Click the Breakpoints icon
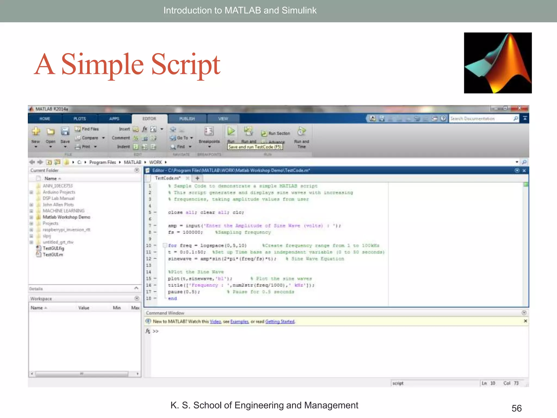The image size is (557, 418). tap(209, 131)
